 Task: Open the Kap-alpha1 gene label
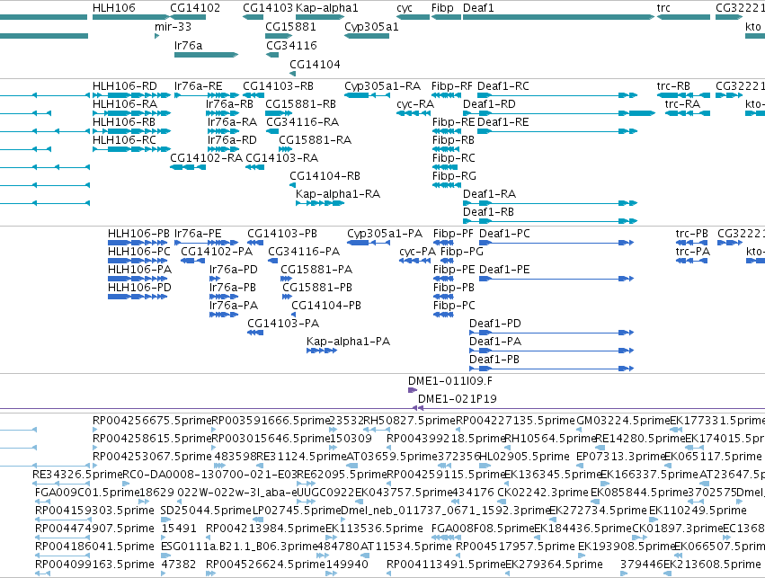coord(327,8)
